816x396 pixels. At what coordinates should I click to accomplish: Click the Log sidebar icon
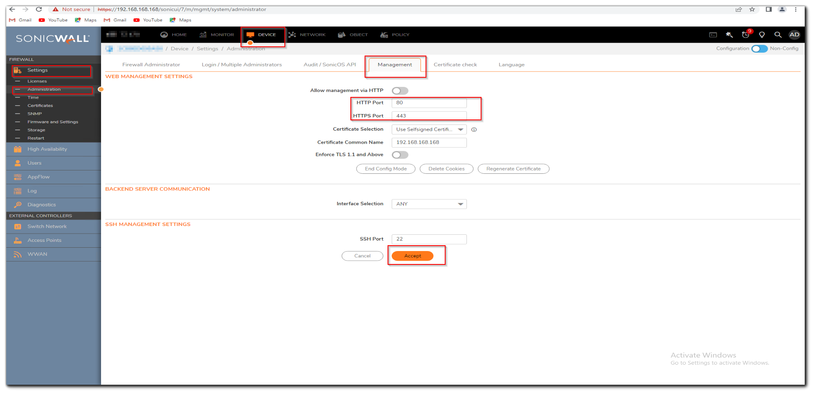(x=18, y=191)
